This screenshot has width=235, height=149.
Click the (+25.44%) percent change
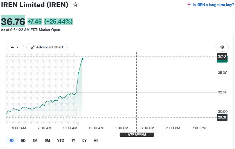(x=58, y=21)
